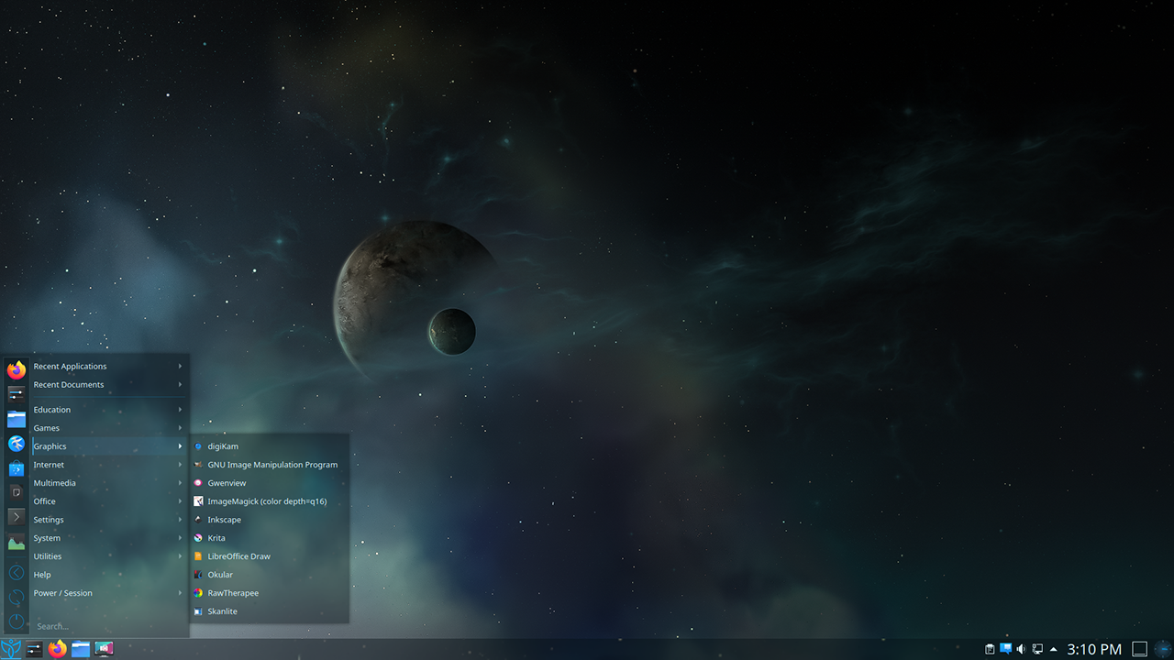Open GNU Image Manipulation Program
This screenshot has height=660, width=1174.
click(x=270, y=465)
